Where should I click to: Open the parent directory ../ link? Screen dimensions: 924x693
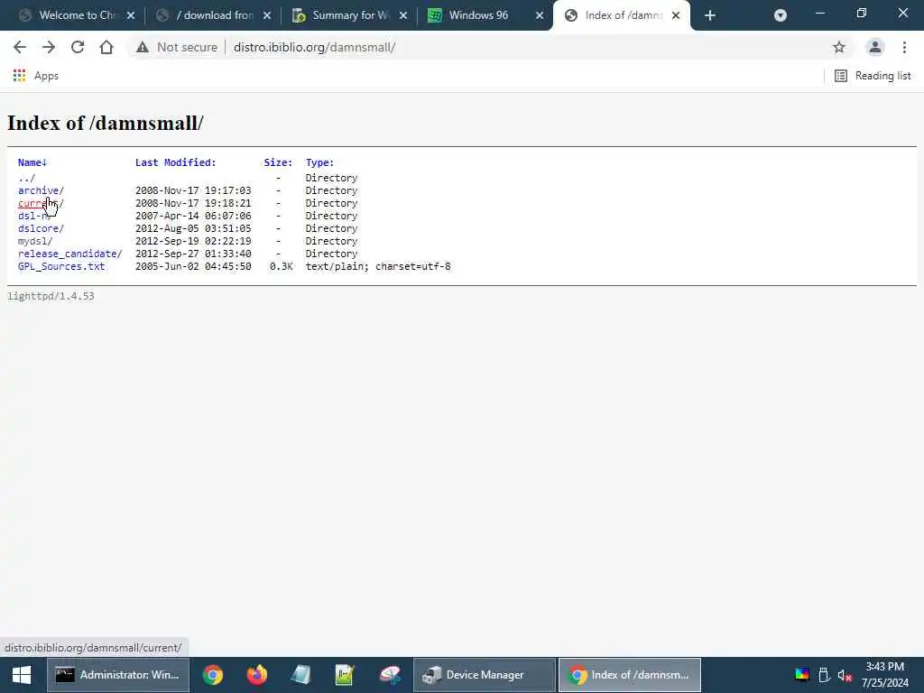(x=26, y=178)
